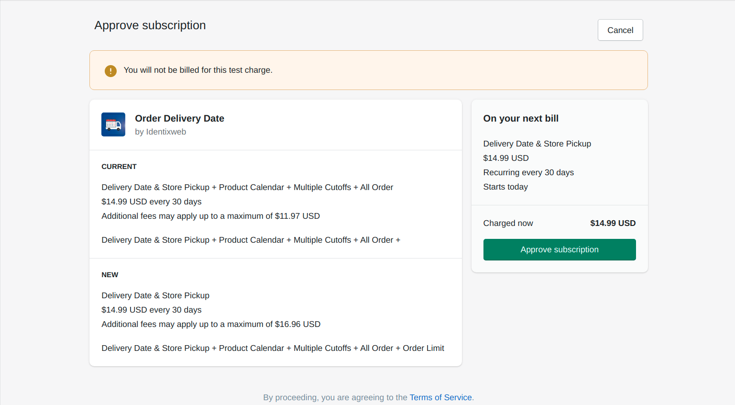Click the Approve subscription page heading
This screenshot has width=735, height=405.
pos(150,25)
